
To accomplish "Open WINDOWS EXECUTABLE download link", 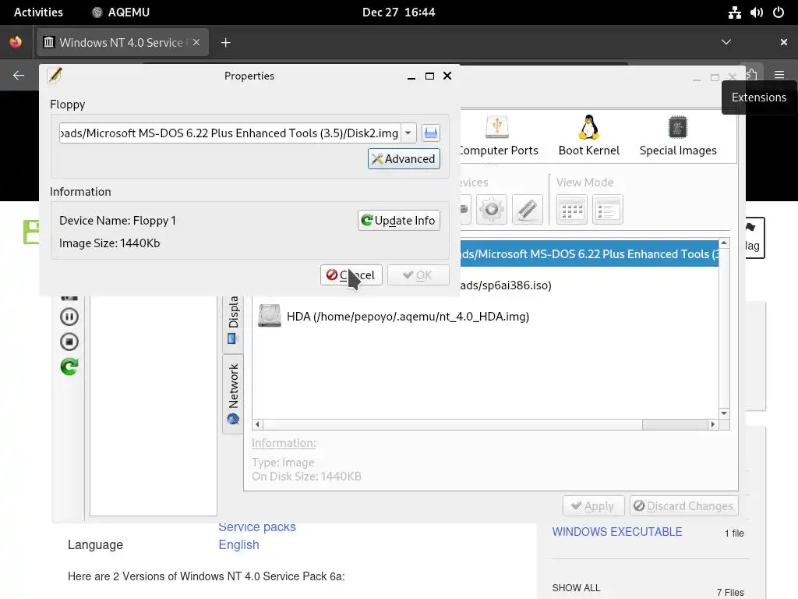I will (x=617, y=532).
